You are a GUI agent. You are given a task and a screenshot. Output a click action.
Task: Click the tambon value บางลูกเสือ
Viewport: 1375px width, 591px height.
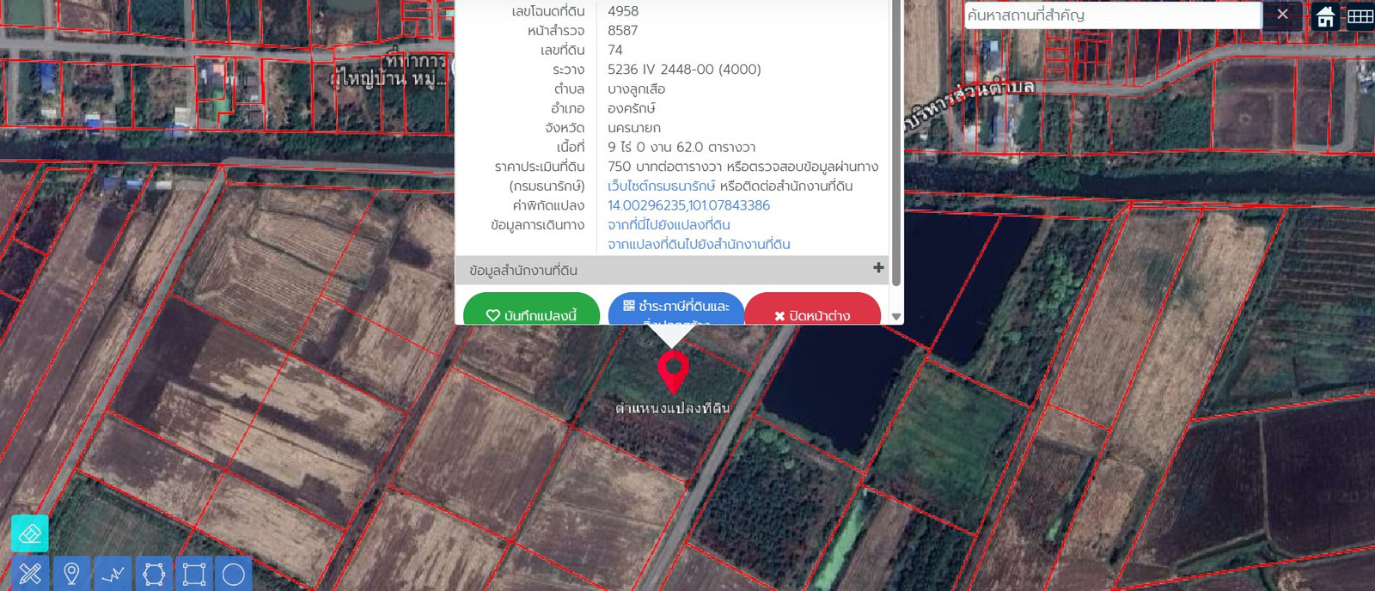(x=636, y=89)
